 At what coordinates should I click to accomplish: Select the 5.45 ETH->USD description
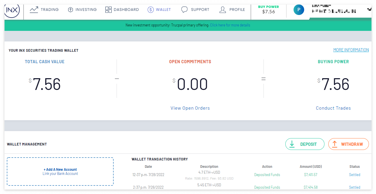209,185
